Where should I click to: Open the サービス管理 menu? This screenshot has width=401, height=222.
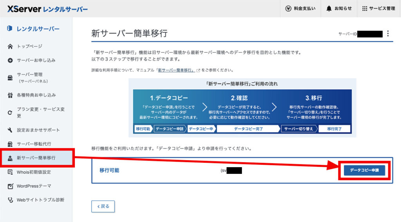[x=379, y=9]
